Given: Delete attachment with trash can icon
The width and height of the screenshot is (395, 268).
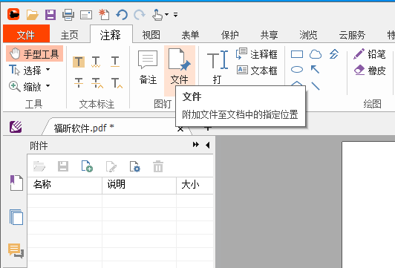Looking at the screenshot, I should [158, 166].
